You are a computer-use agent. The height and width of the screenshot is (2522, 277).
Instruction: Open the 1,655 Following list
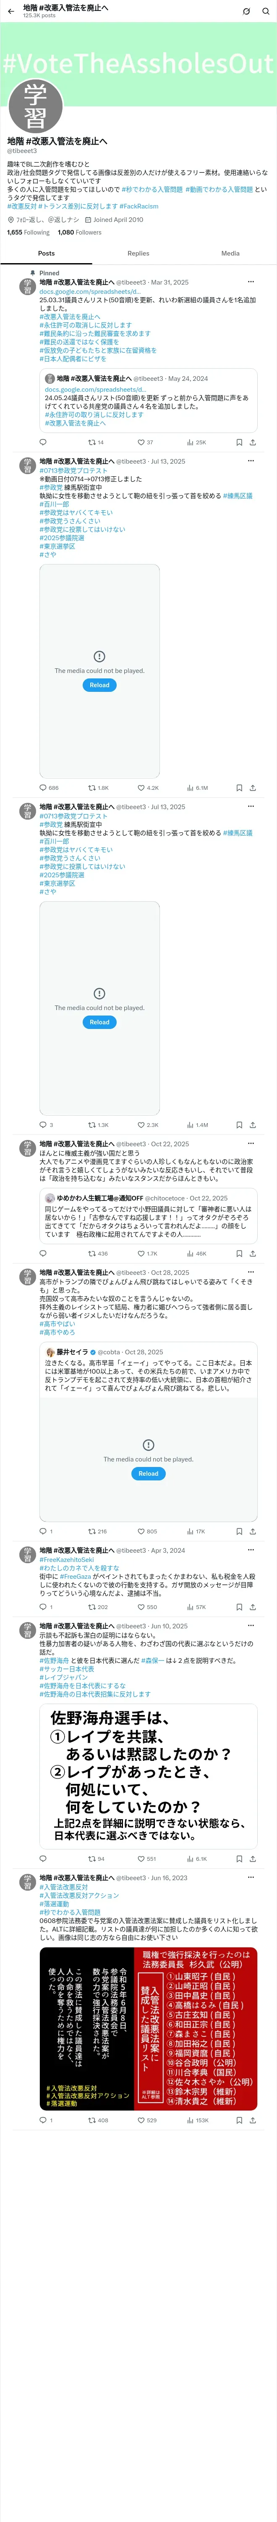tap(29, 232)
